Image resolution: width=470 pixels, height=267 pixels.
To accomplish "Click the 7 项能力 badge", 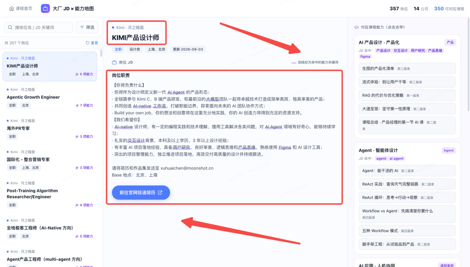I will (84, 105).
